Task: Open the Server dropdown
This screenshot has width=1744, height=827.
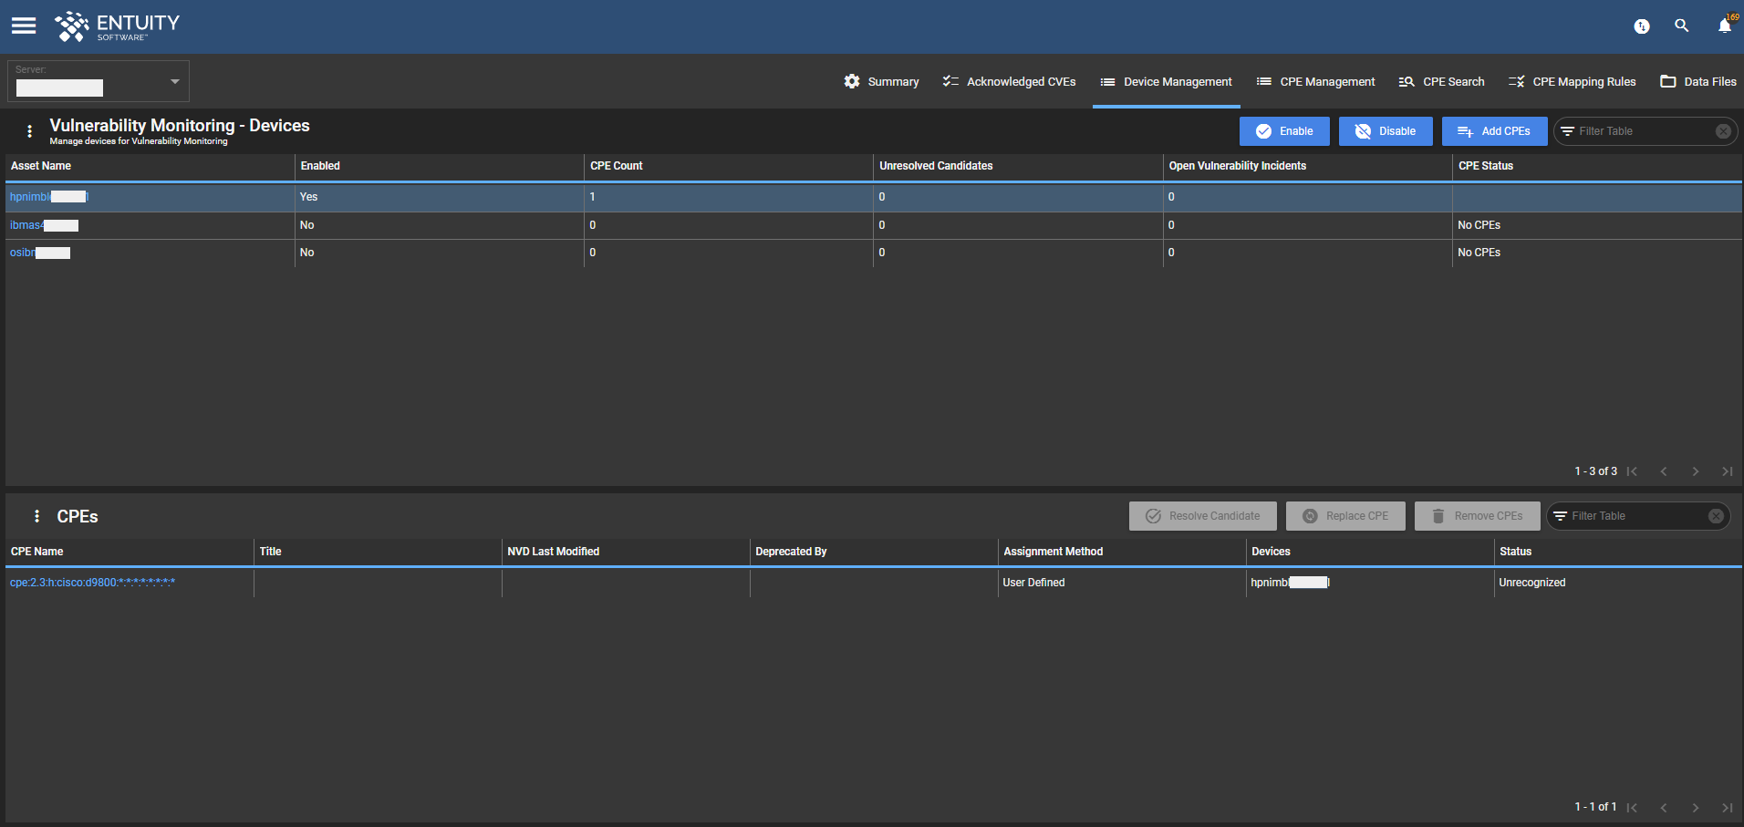Action: pyautogui.click(x=99, y=81)
